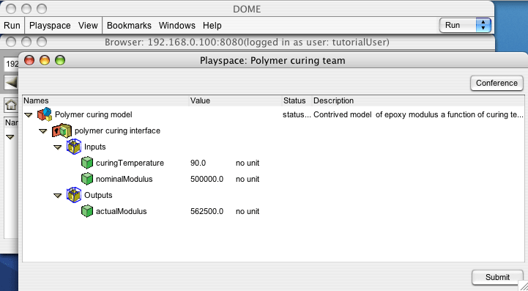Click the Inputs folder icon

pos(74,147)
